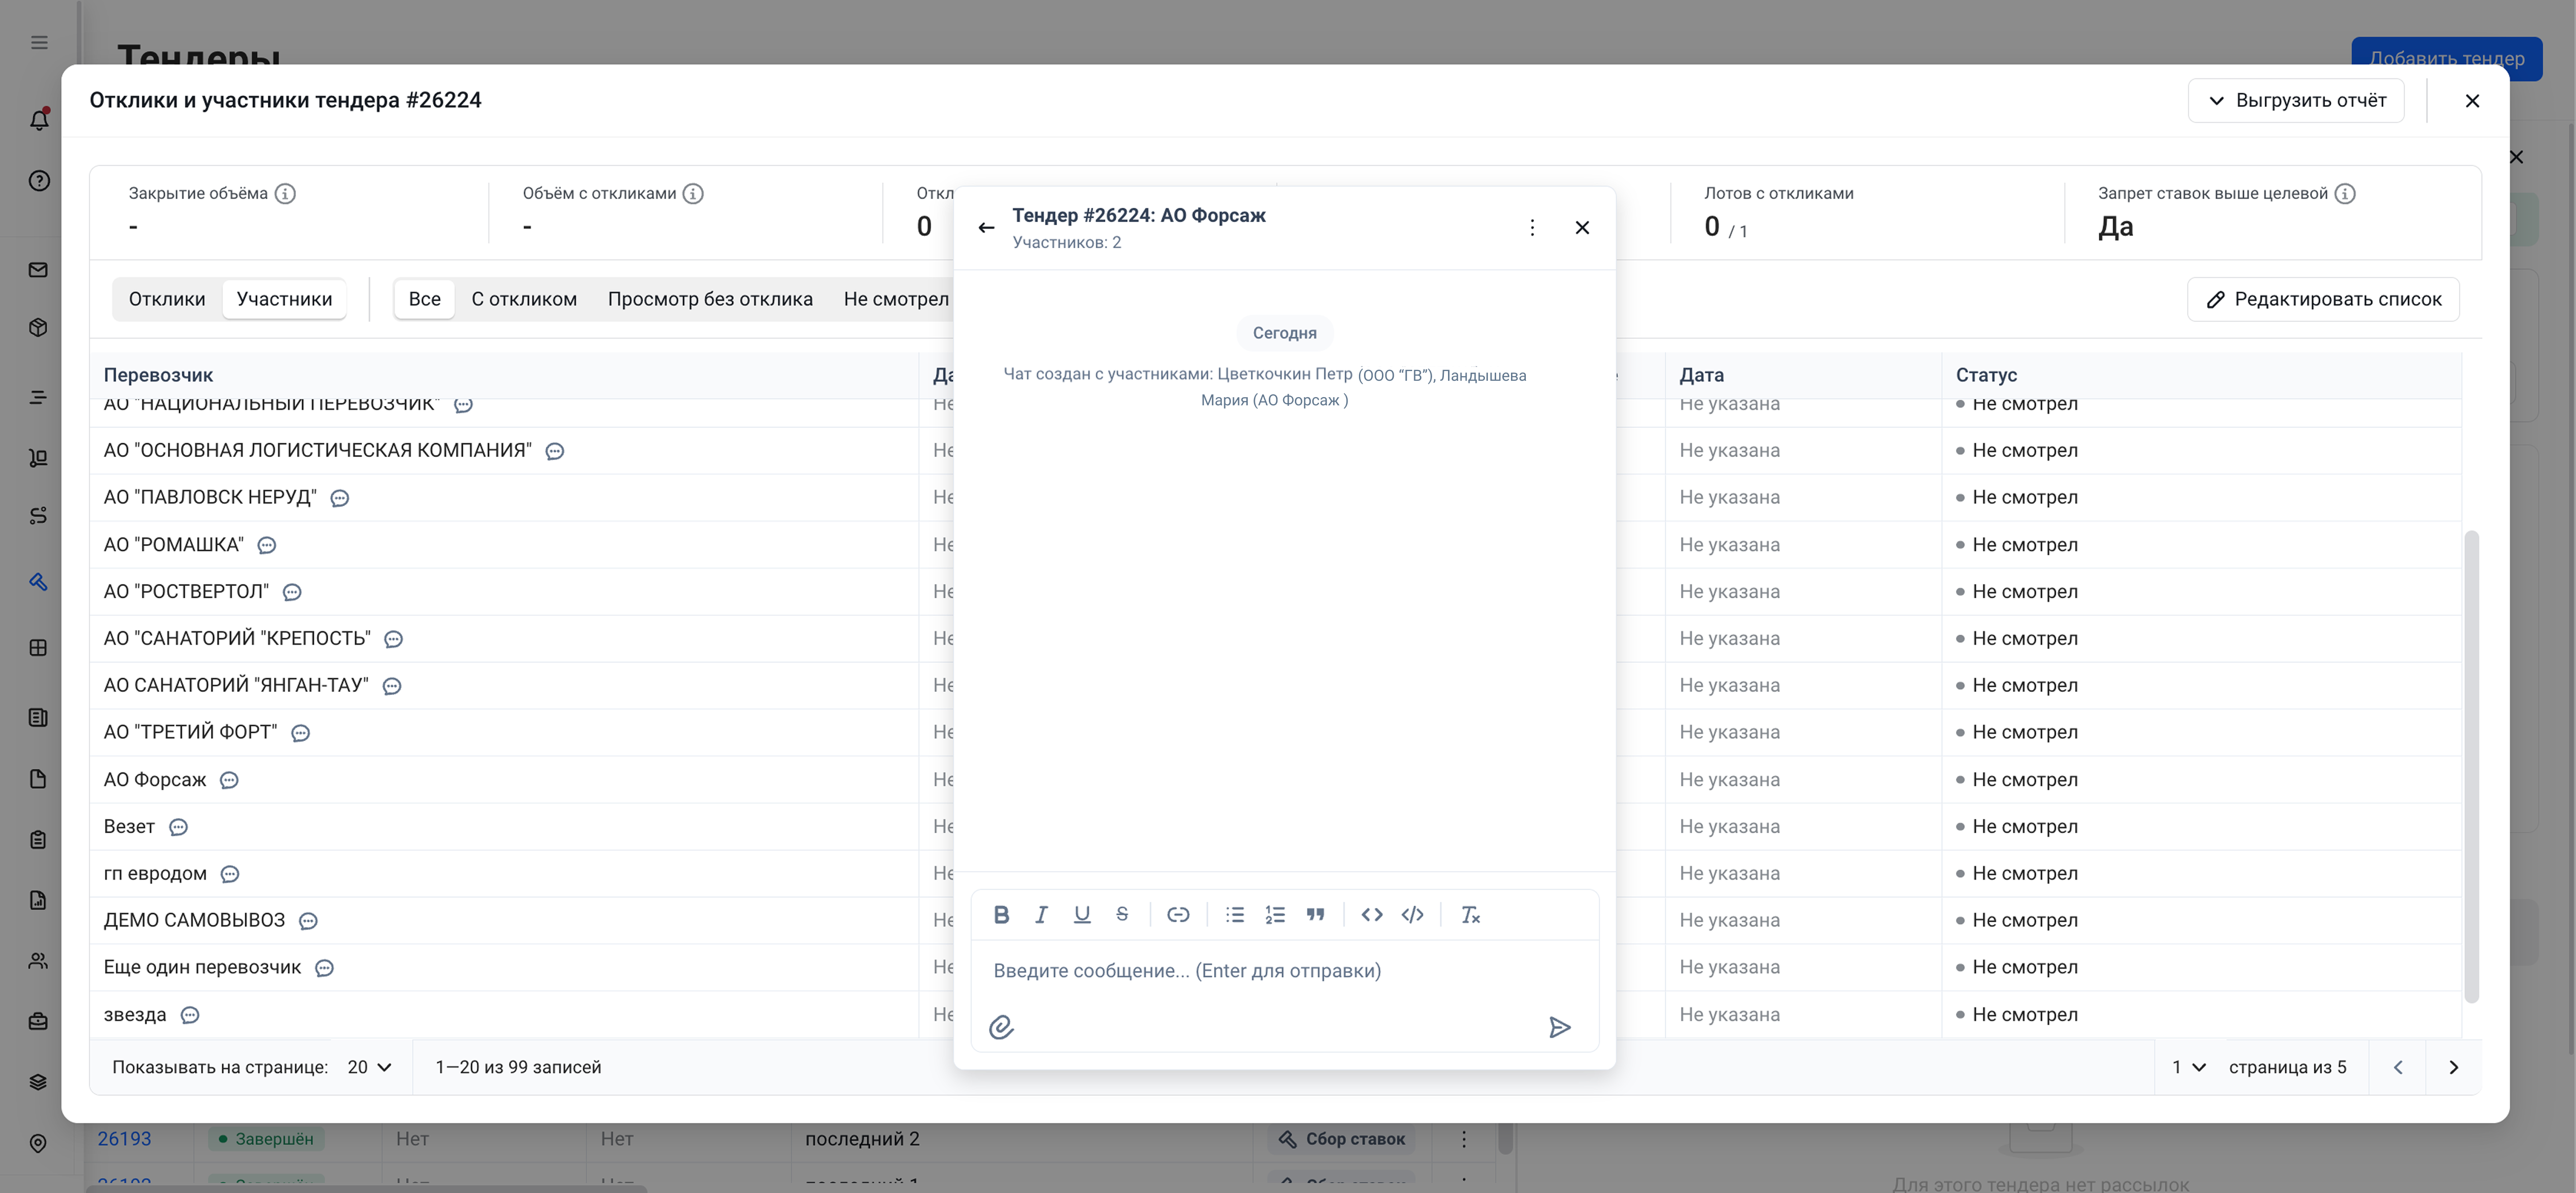Select the Все filter
The height and width of the screenshot is (1193, 2576).
pos(424,299)
